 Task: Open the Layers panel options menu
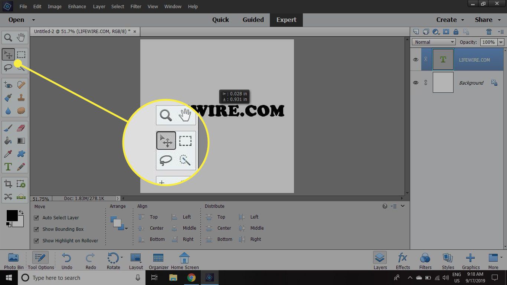[x=500, y=32]
